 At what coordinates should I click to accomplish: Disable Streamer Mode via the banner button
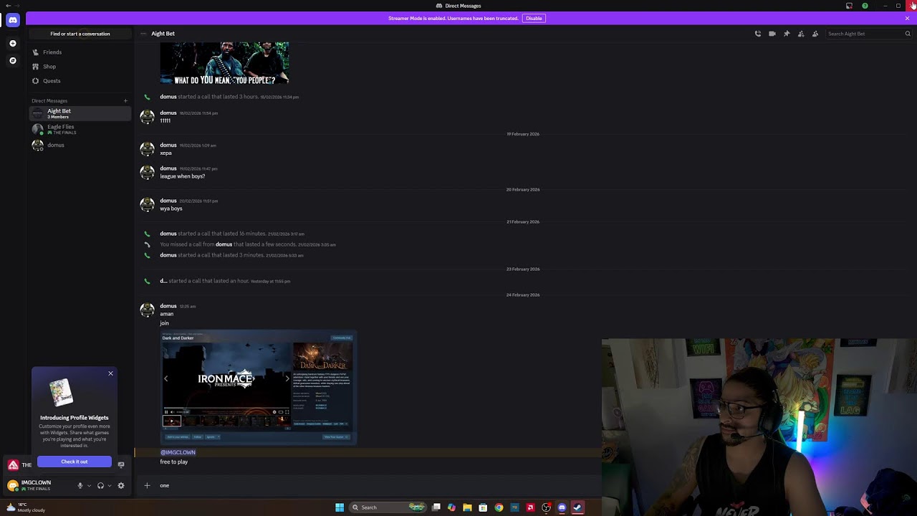point(534,18)
